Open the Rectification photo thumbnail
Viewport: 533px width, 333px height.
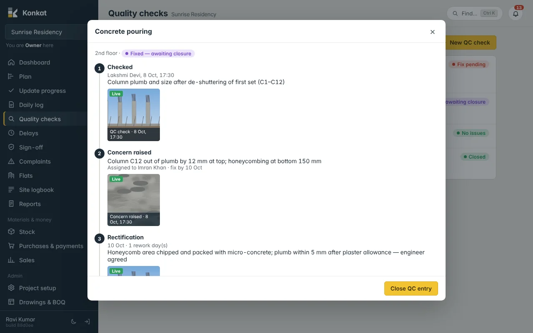pos(134,271)
